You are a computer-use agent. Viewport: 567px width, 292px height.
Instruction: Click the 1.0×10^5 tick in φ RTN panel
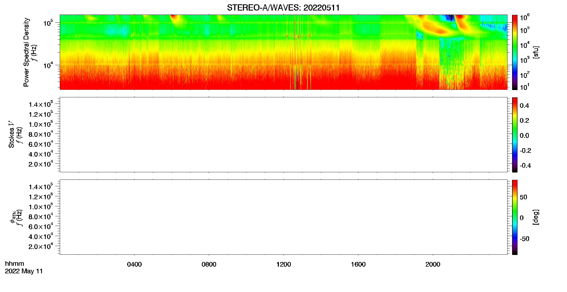tap(41, 207)
